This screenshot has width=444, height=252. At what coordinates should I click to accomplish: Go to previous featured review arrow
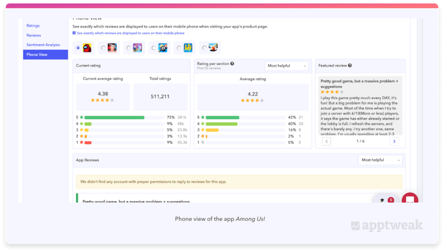326,141
